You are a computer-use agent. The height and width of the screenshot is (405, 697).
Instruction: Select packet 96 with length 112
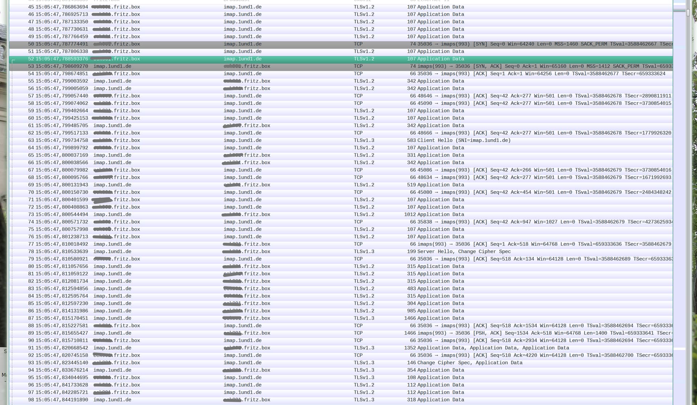[x=341, y=385]
